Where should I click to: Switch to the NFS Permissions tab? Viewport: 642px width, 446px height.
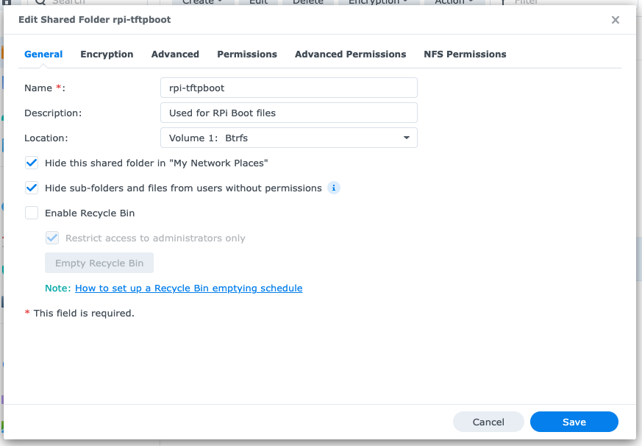[465, 54]
